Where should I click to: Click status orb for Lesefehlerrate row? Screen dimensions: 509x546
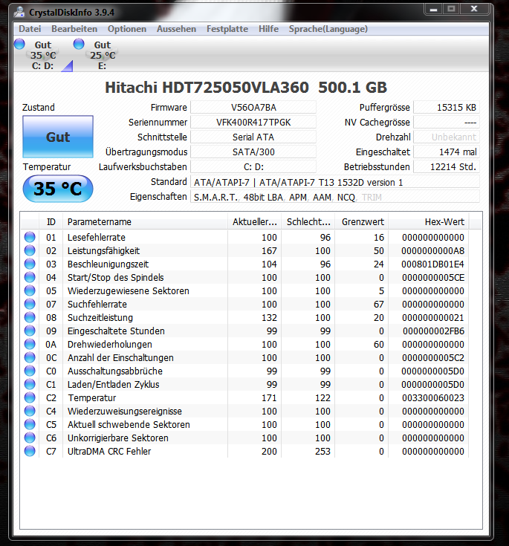30,237
